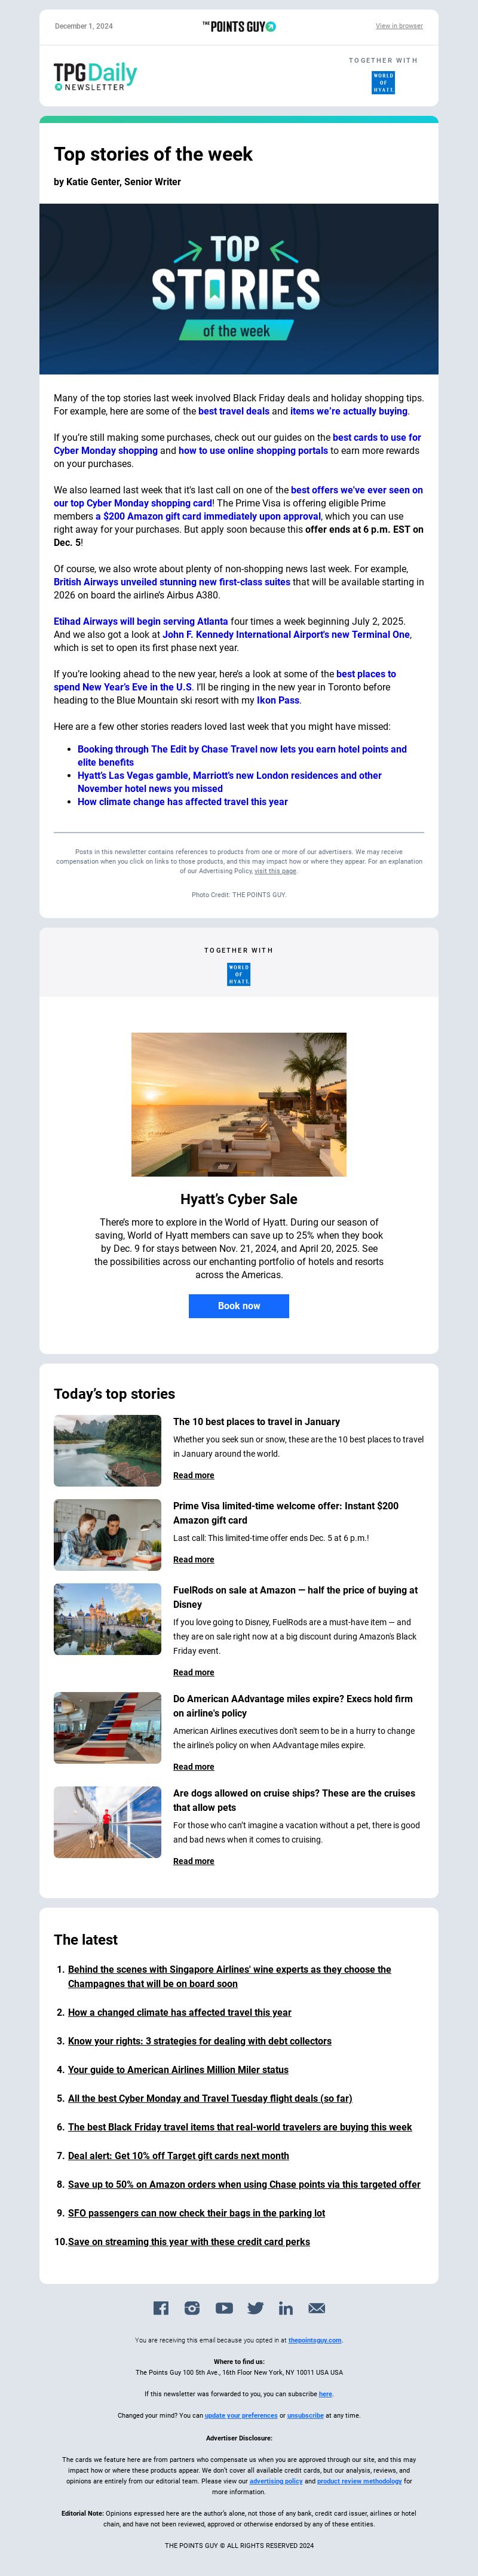Open the Twitter bird icon
This screenshot has height=2576, width=478.
coord(256,2308)
